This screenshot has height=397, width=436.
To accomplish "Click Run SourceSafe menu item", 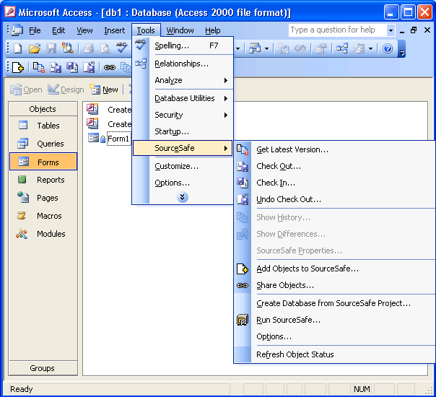I will coord(288,320).
